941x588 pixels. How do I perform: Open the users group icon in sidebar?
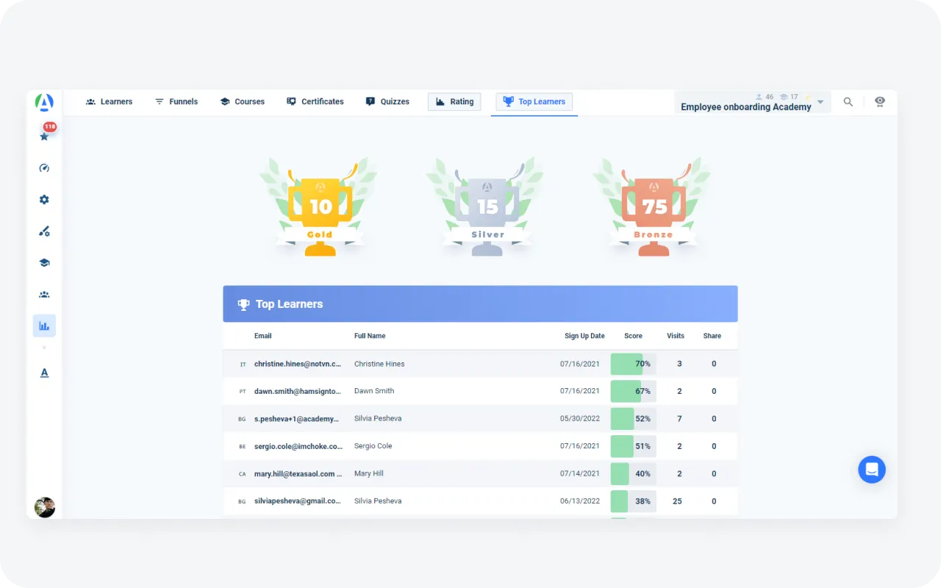point(44,295)
